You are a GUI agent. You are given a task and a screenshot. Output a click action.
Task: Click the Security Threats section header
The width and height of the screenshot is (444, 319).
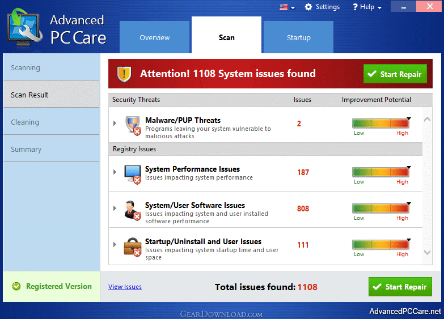pyautogui.click(x=136, y=100)
